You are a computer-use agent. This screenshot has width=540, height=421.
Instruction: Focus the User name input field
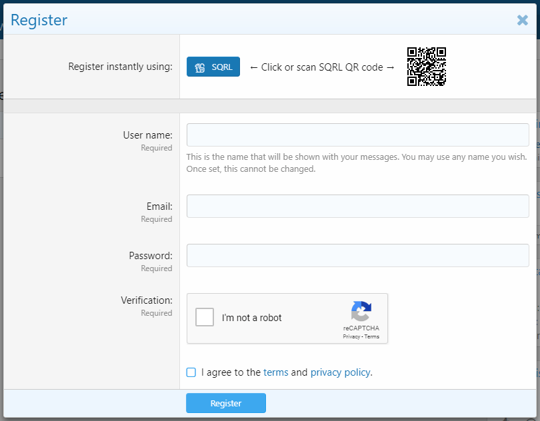357,135
